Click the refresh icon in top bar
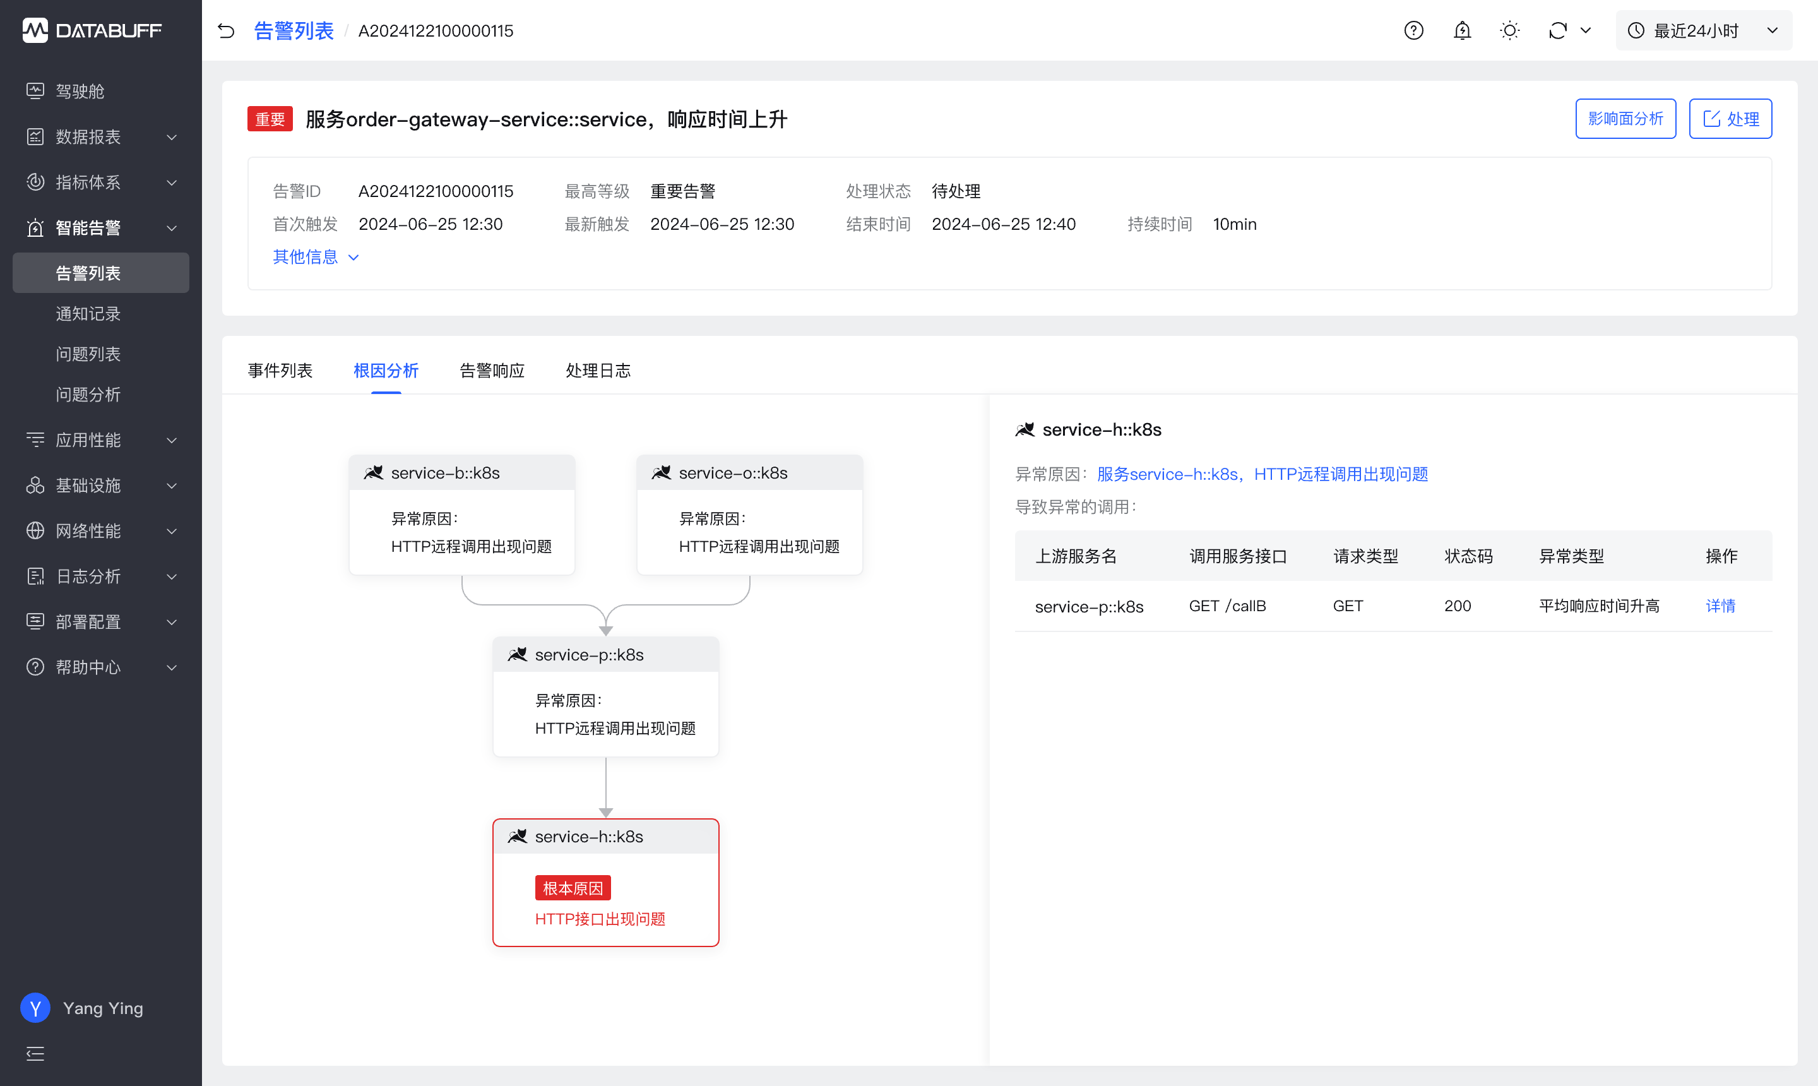 coord(1557,31)
